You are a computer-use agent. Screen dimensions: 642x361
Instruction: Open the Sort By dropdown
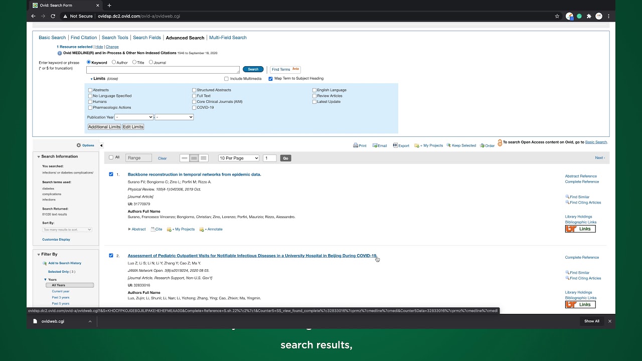tap(67, 230)
